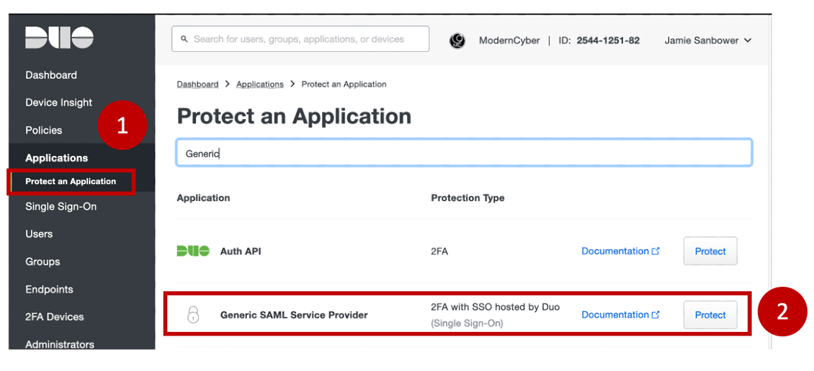Open Single Sign-On settings

61,207
